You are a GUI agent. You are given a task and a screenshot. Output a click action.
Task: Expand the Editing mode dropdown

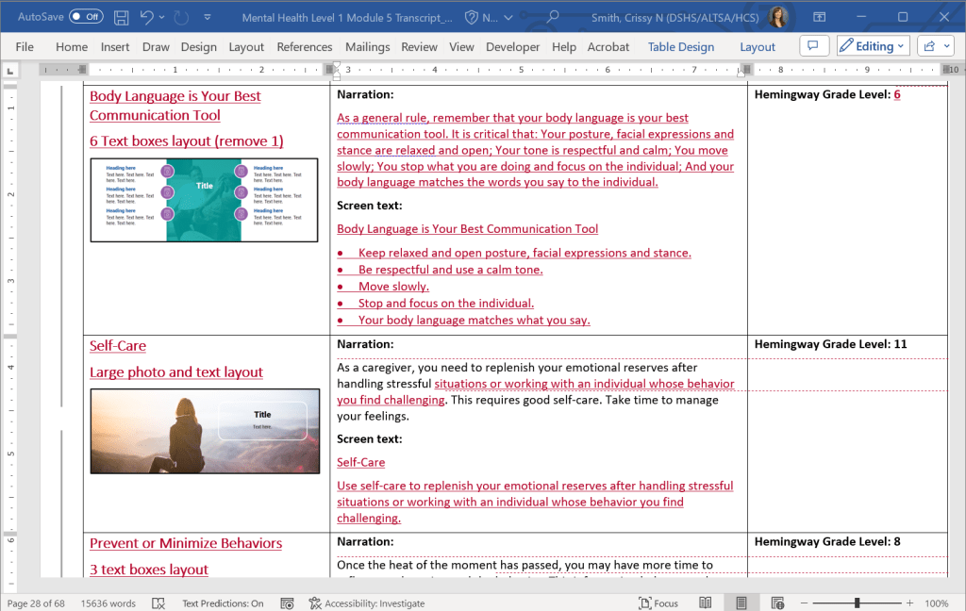click(872, 46)
